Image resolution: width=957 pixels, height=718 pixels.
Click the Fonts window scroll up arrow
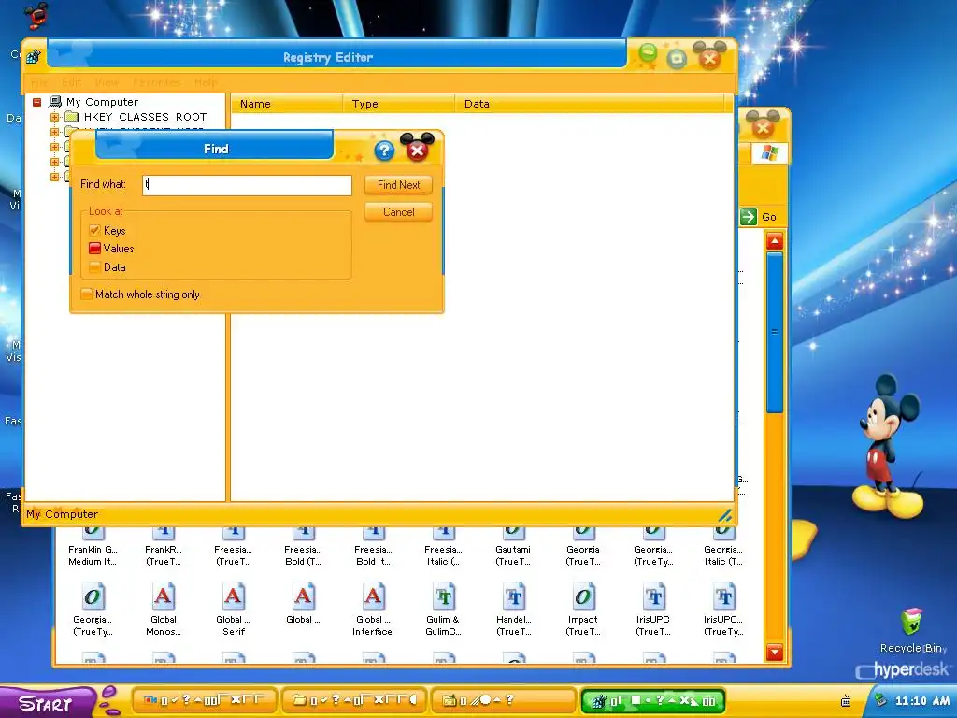coord(775,241)
